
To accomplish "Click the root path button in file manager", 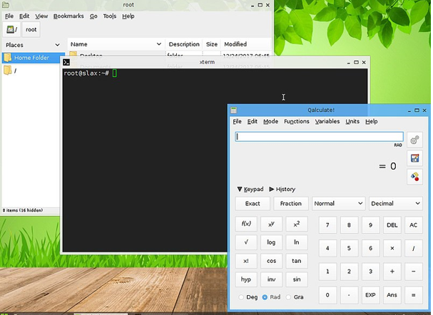I will pyautogui.click(x=31, y=29).
